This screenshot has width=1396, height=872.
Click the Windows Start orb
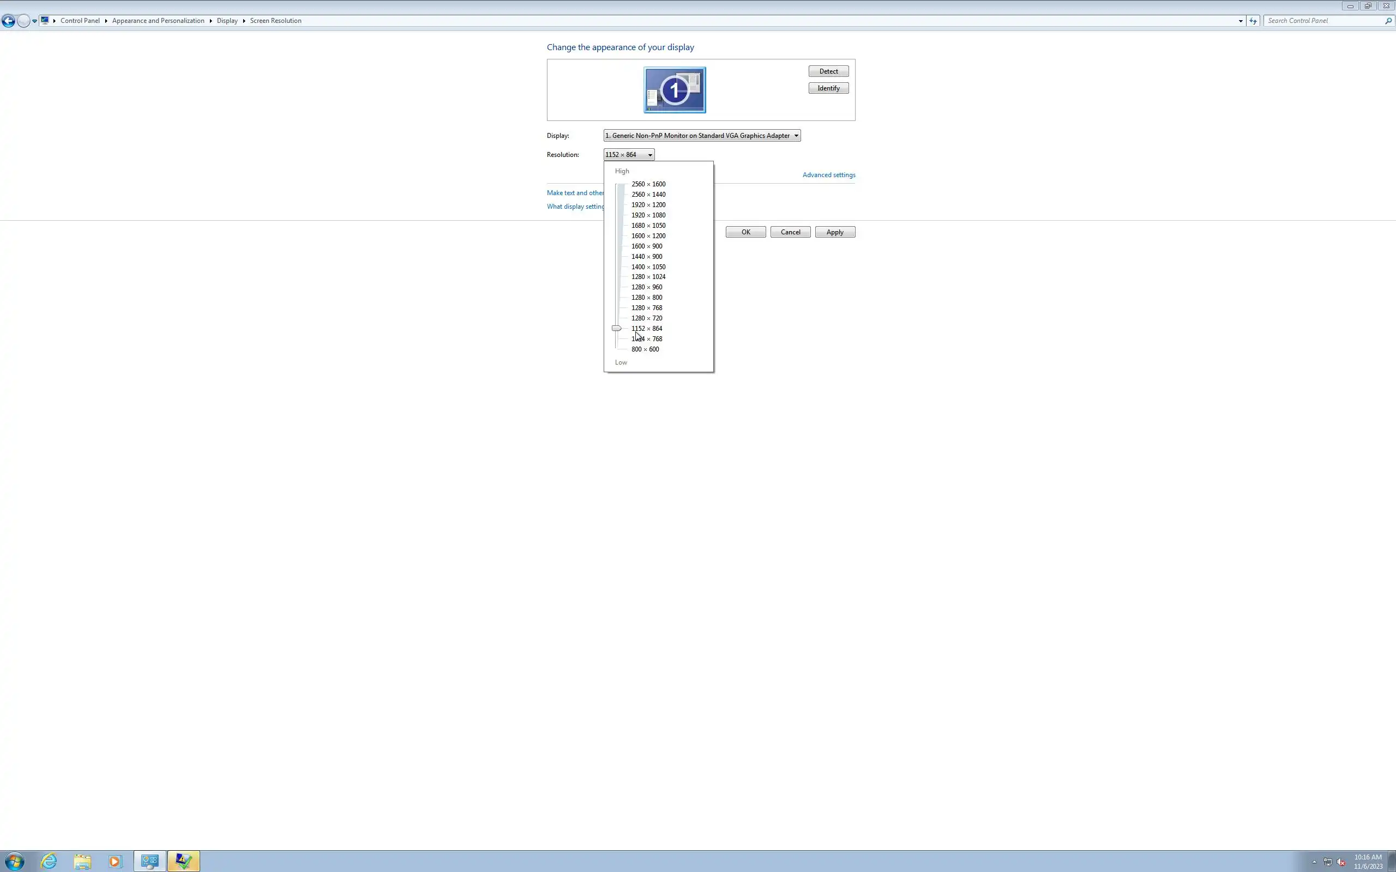pyautogui.click(x=14, y=861)
